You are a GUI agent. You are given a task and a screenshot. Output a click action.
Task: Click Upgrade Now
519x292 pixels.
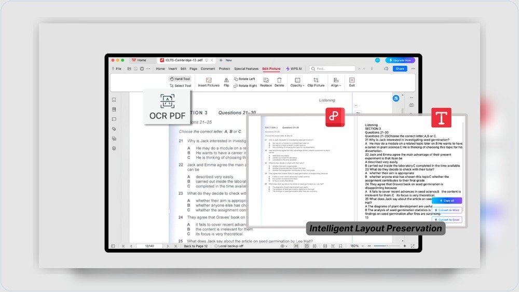tap(400, 60)
